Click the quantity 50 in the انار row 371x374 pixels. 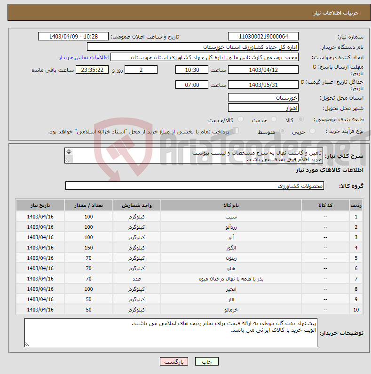pos(88,299)
